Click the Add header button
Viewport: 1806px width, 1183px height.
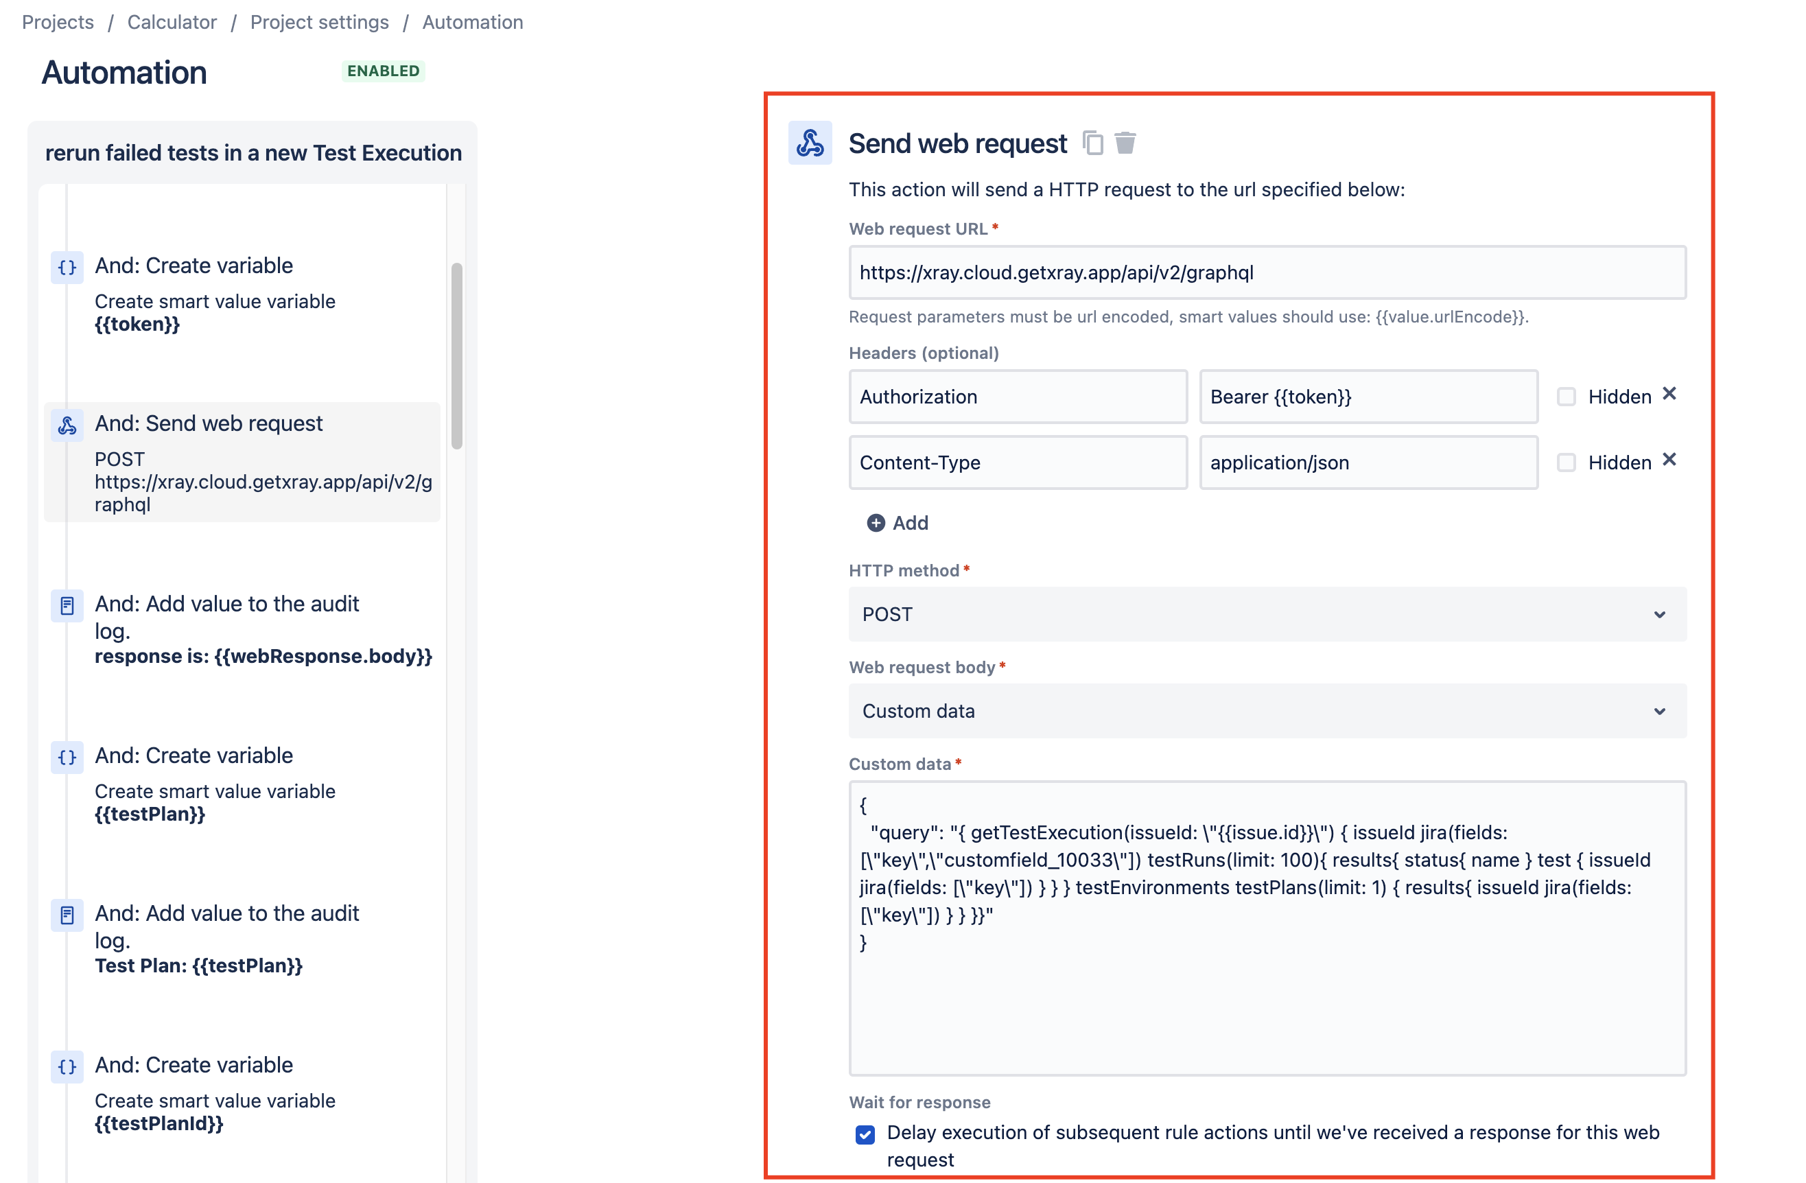pos(898,523)
